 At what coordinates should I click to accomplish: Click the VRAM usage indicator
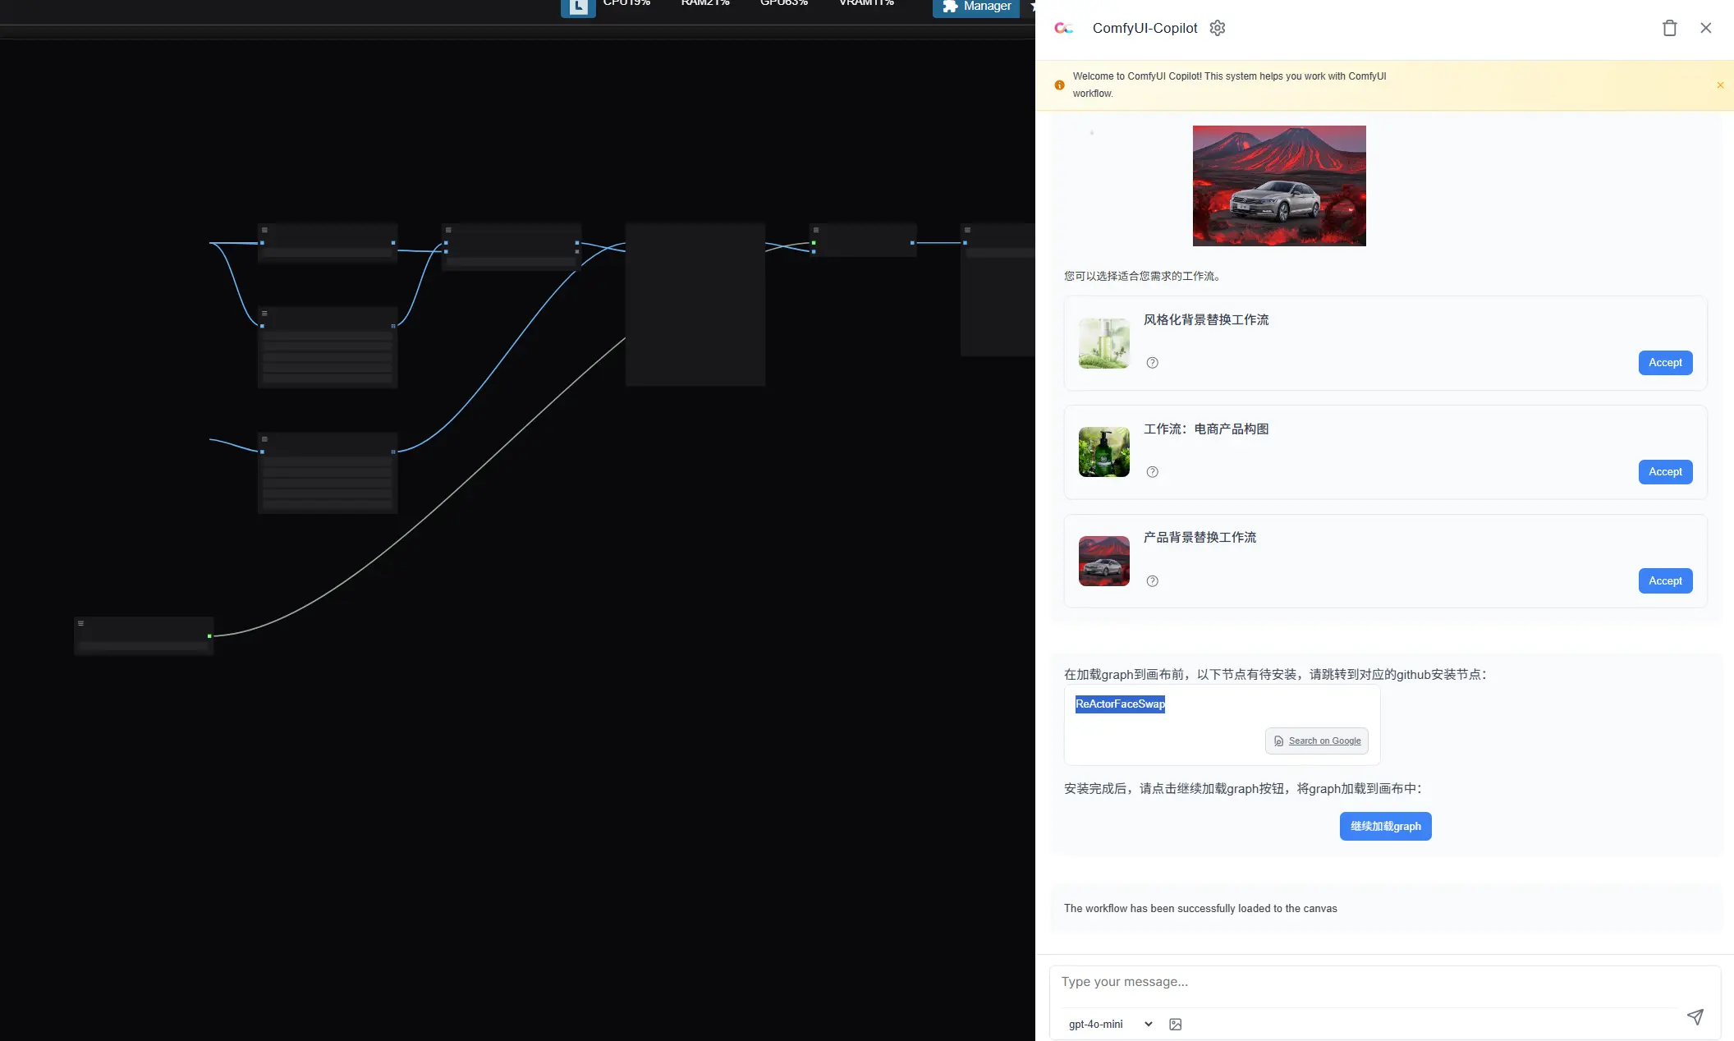click(x=866, y=3)
